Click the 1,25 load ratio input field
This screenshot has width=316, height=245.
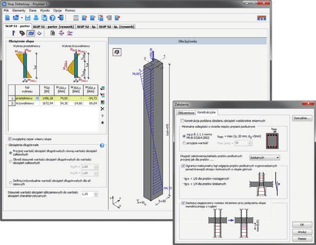[x=87, y=194]
